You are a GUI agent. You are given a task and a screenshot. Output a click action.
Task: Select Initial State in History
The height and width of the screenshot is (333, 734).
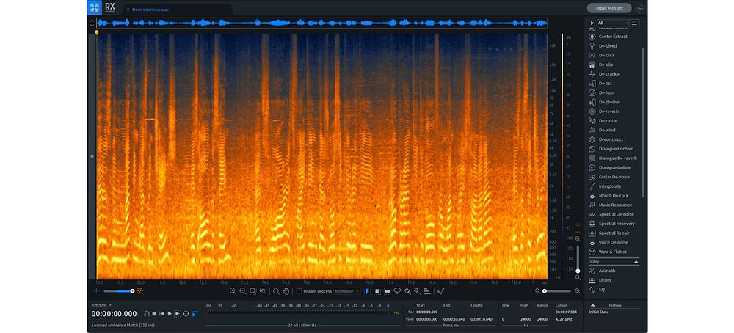pyautogui.click(x=599, y=312)
